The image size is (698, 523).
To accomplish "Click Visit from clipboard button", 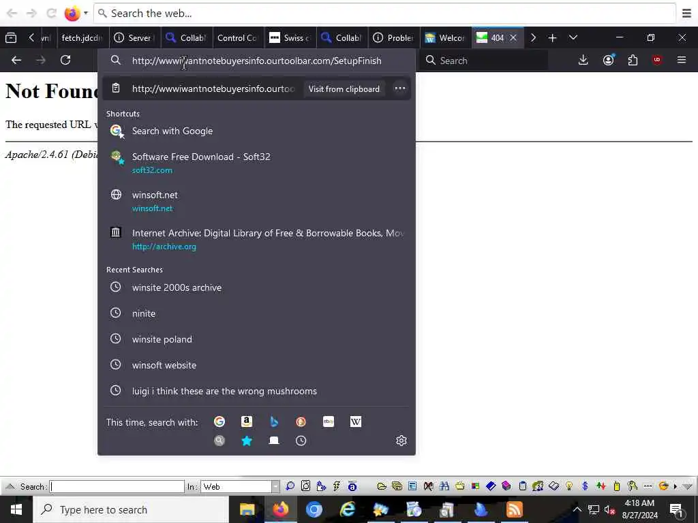I will [344, 89].
